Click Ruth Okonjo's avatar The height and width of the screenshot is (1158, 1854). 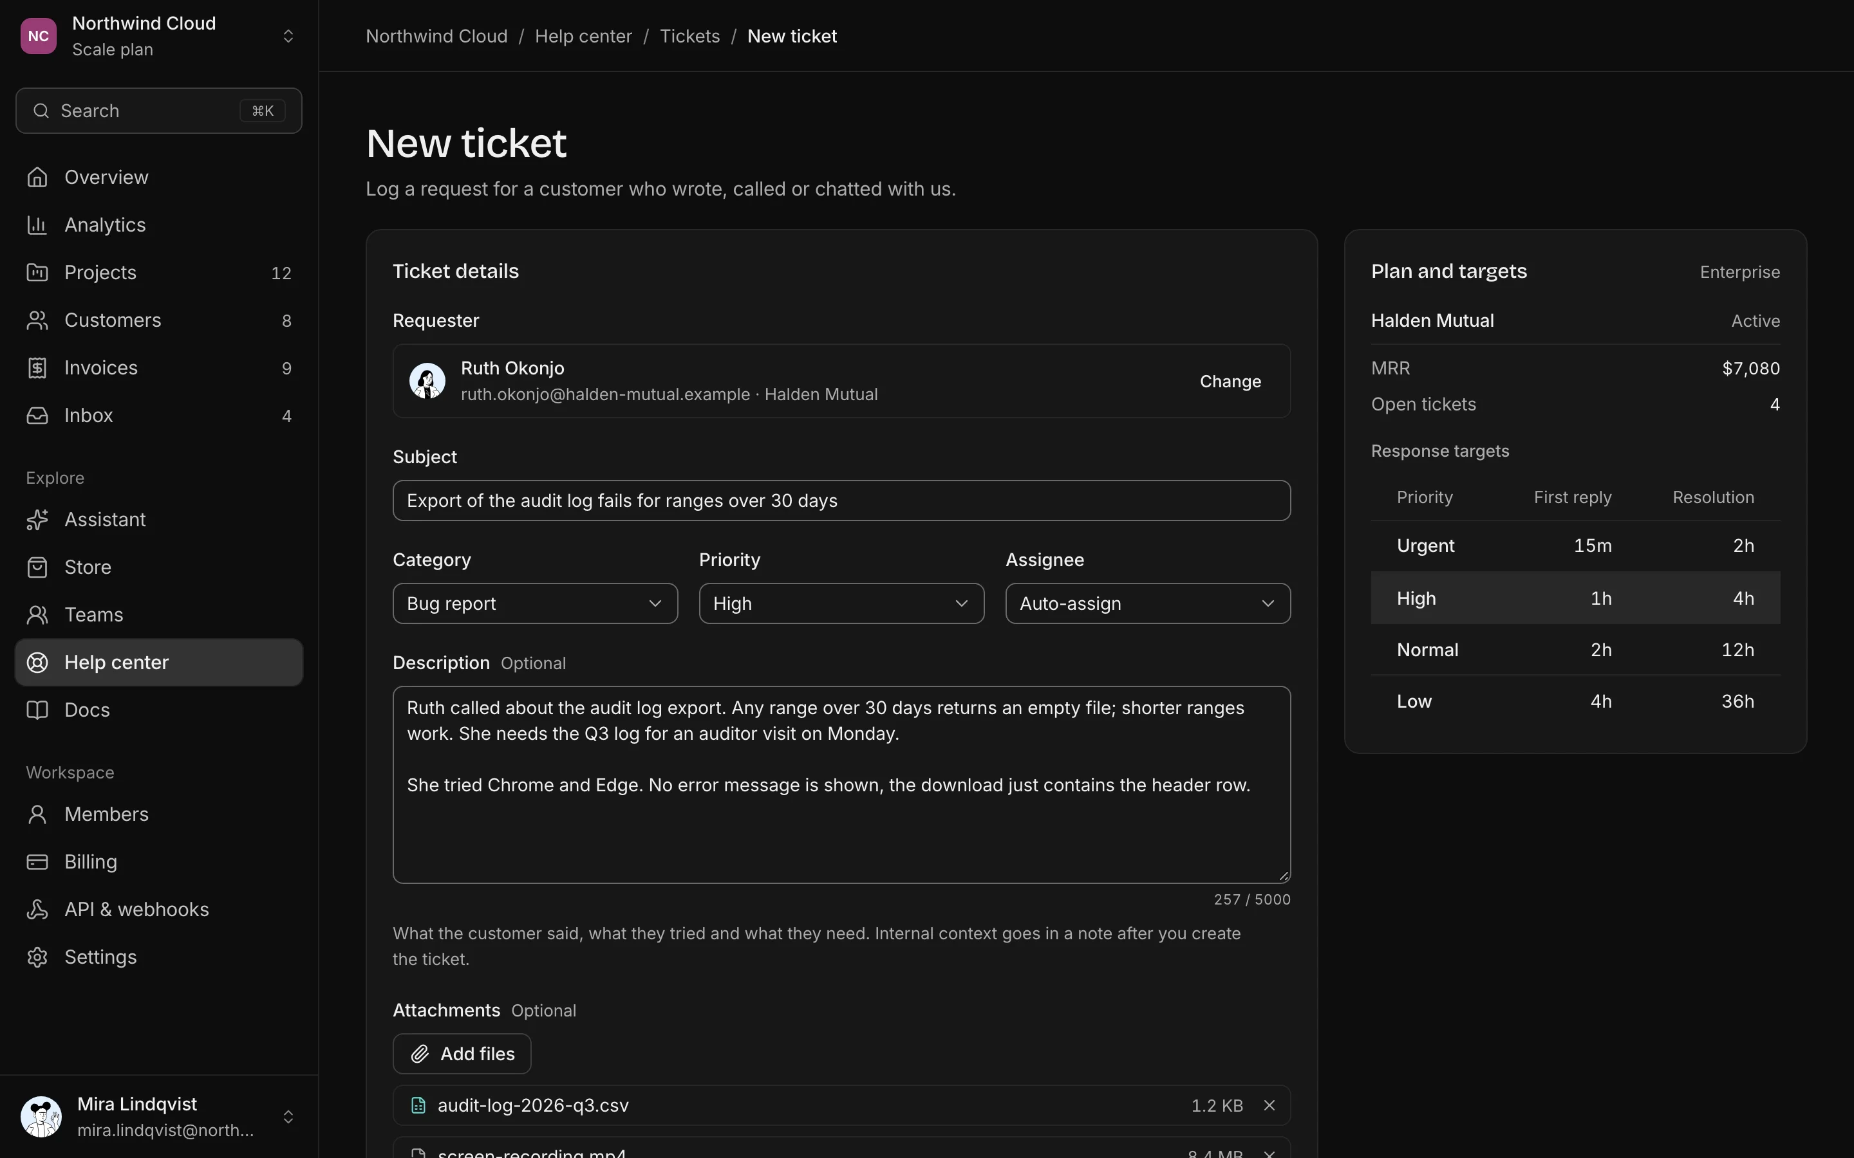[x=427, y=381]
